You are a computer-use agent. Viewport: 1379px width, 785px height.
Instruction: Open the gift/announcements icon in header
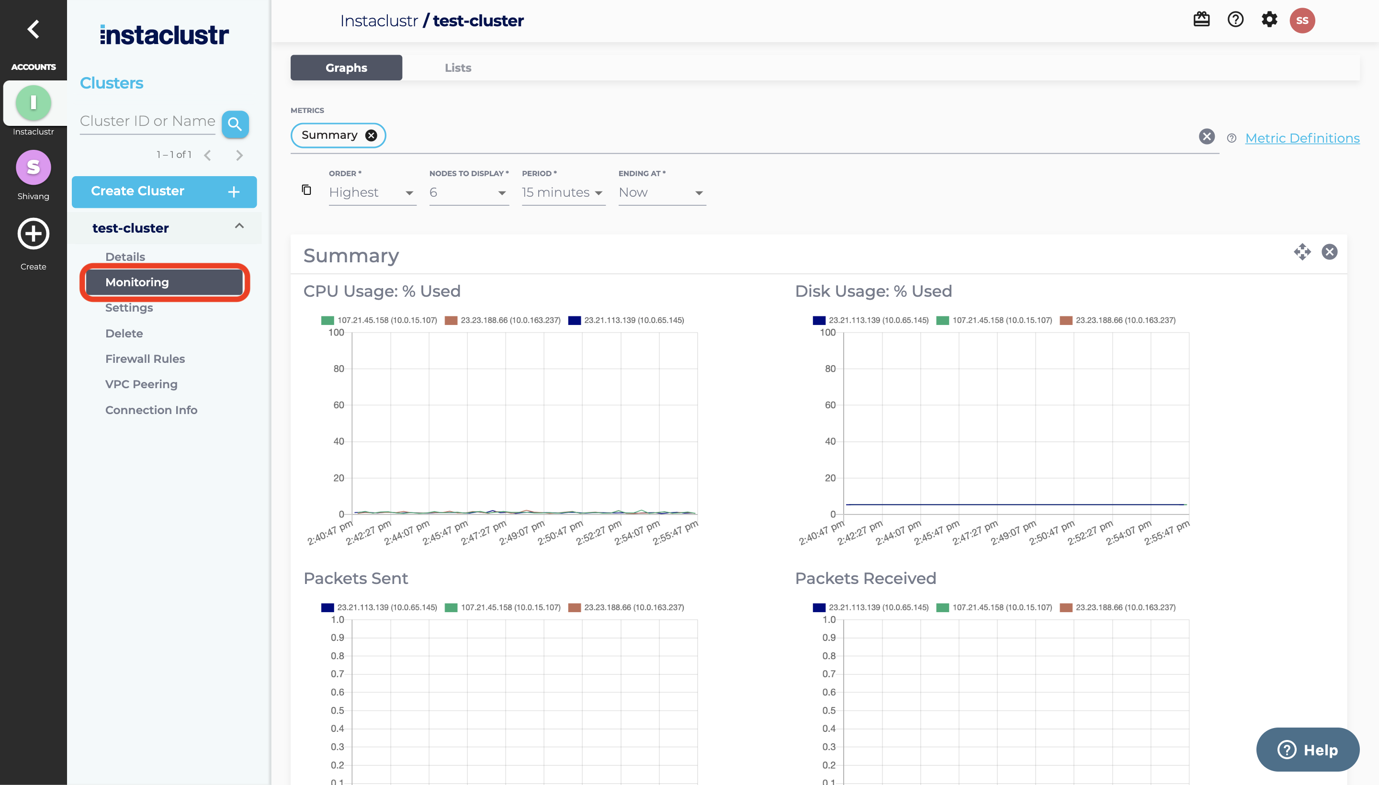1201,20
